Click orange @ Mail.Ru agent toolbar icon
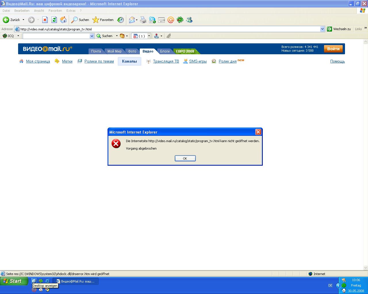Screen dimensions: 368x294 coord(171,20)
